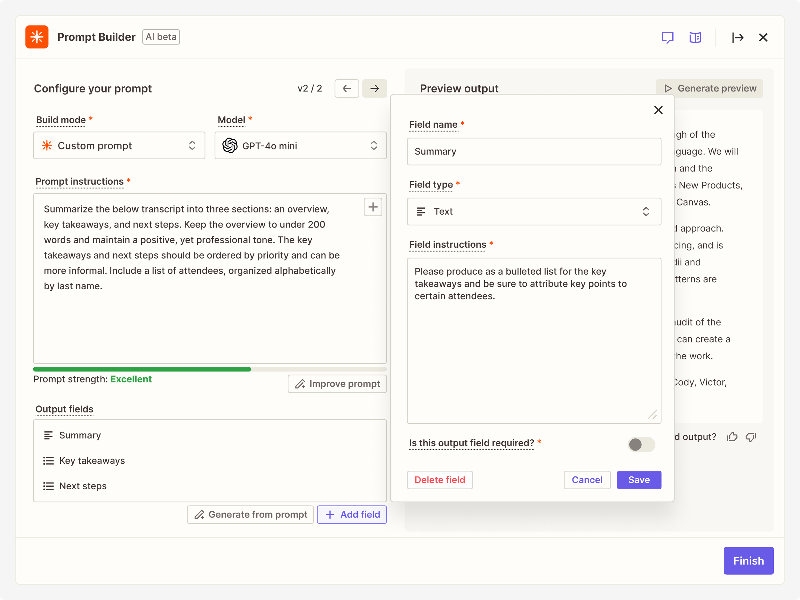The height and width of the screenshot is (600, 800).
Task: Go to next prompt version arrow
Action: 374,89
